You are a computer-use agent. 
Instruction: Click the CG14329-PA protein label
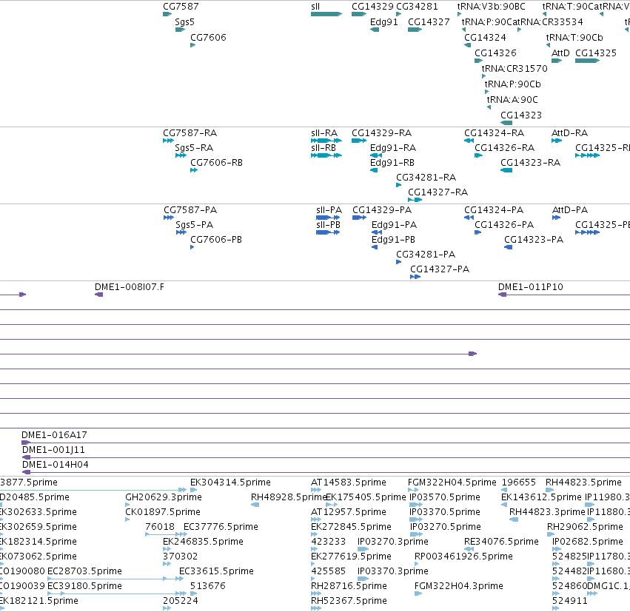[x=382, y=210]
